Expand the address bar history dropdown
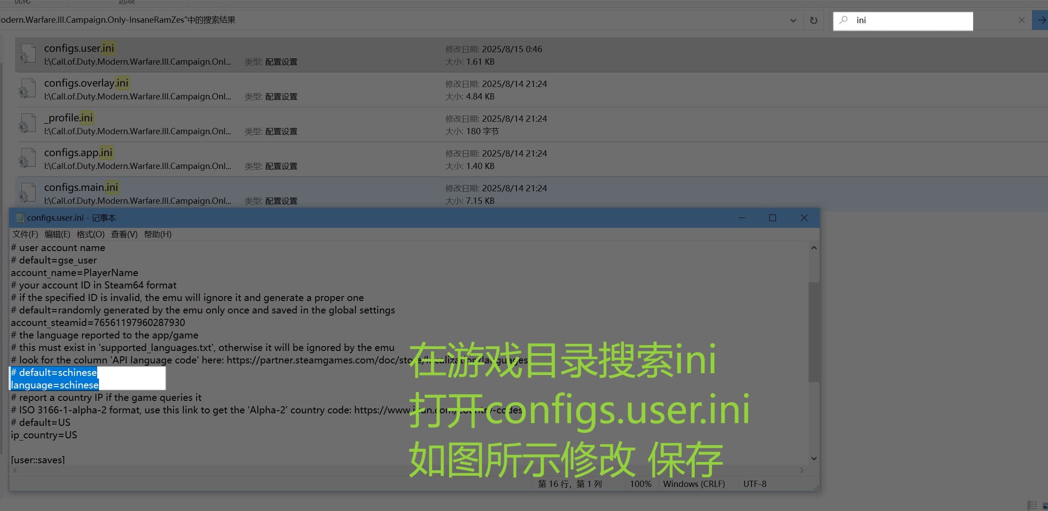 click(x=793, y=21)
